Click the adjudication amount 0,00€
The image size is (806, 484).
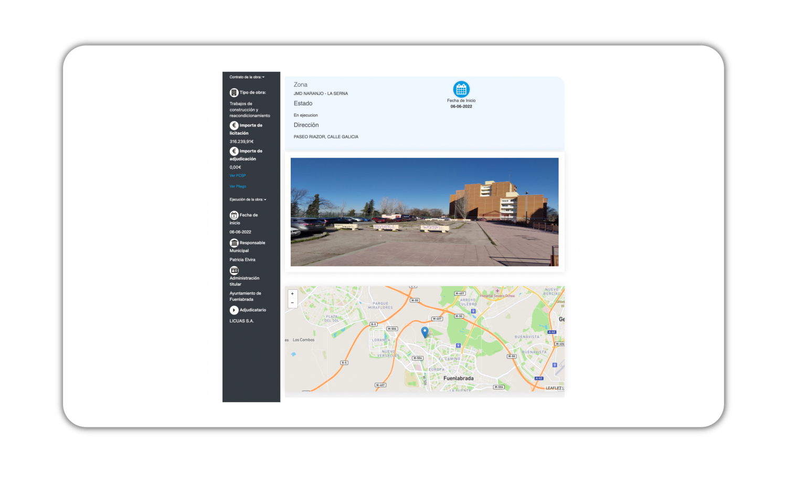coord(235,167)
